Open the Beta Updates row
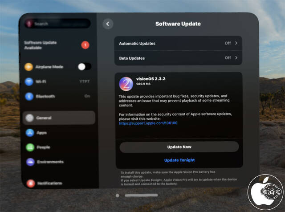The image size is (285, 212). point(178,58)
